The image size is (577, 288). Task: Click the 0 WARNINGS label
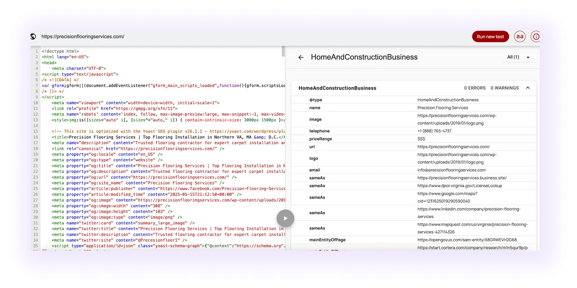505,88
